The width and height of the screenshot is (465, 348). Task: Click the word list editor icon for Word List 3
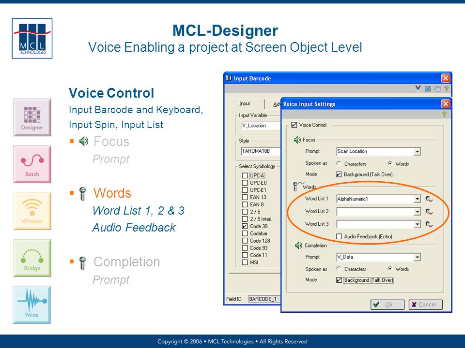(429, 224)
